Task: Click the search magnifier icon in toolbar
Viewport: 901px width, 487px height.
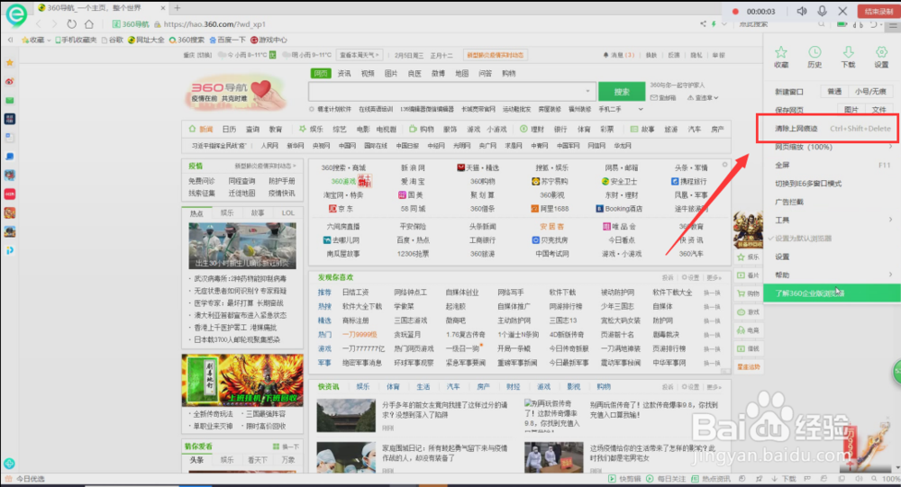Action: click(822, 24)
